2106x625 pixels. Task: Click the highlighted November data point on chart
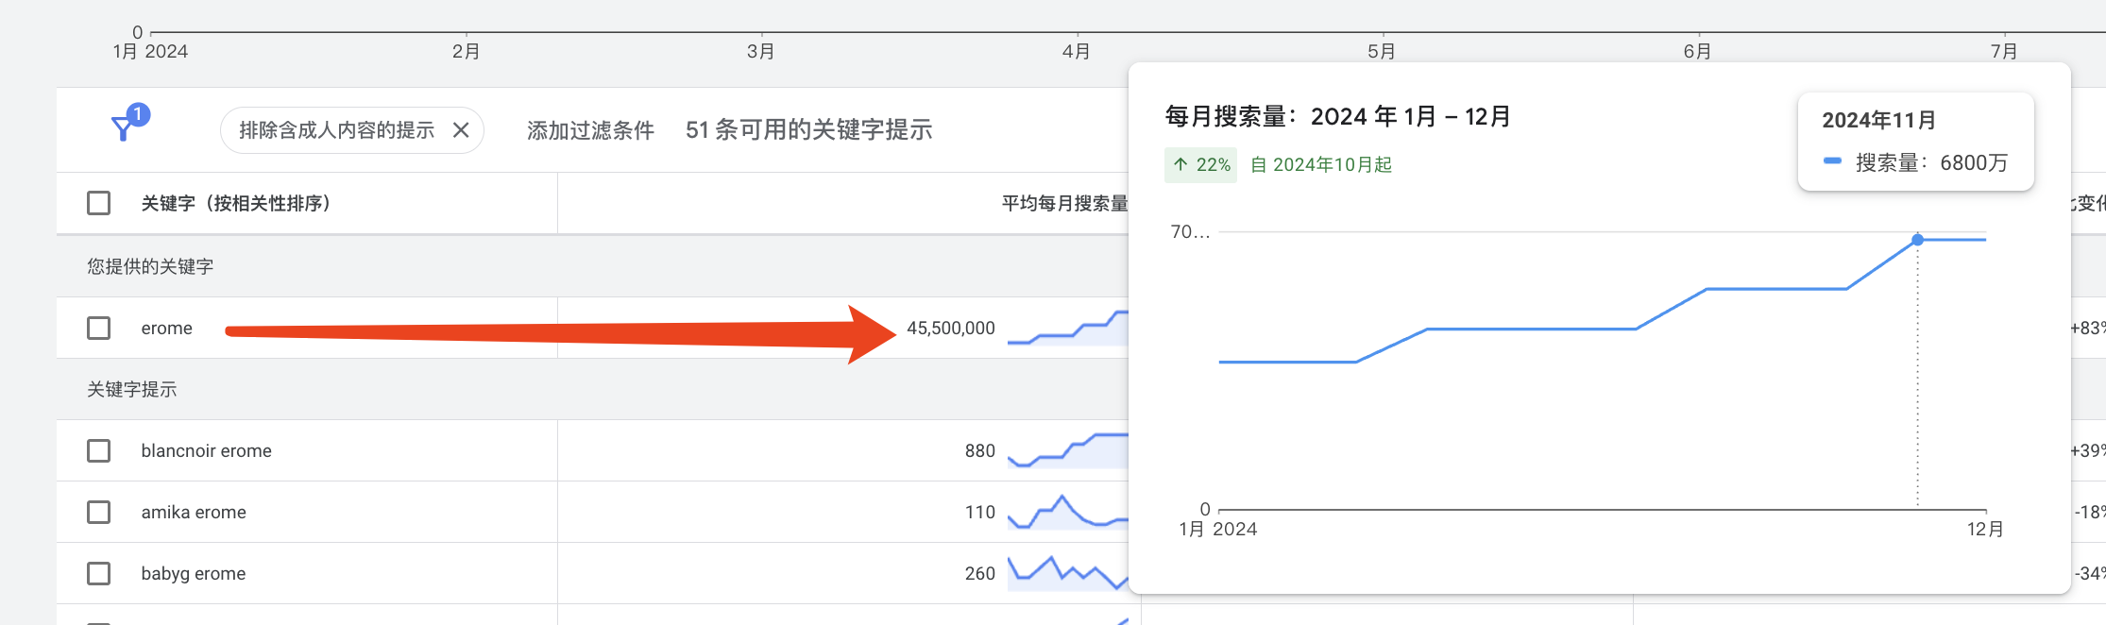pyautogui.click(x=1917, y=240)
